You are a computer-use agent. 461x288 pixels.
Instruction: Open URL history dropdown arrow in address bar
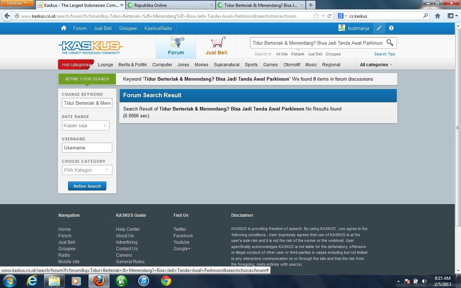(323, 16)
